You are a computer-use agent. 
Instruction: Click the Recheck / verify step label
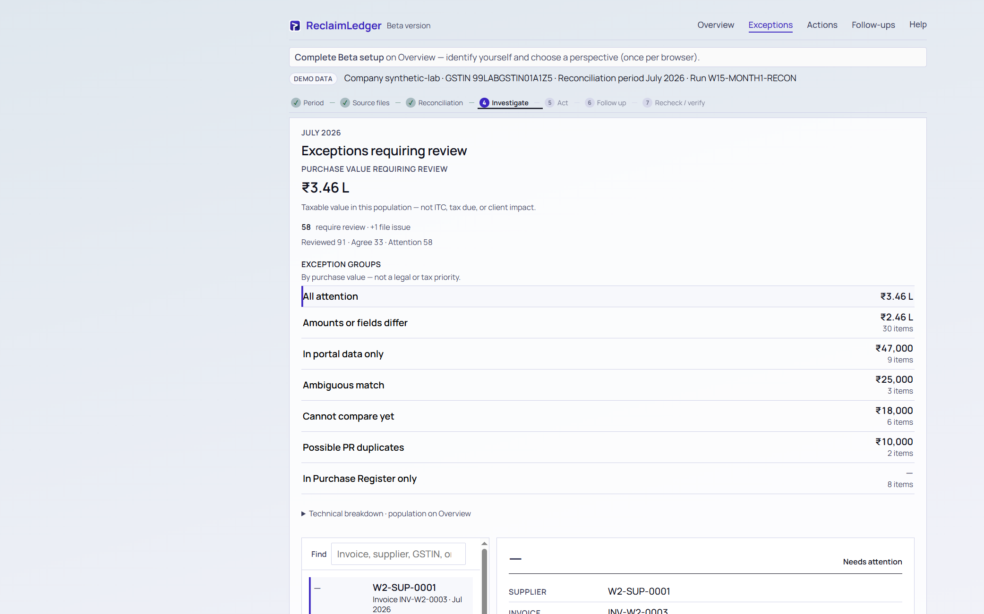click(x=680, y=103)
